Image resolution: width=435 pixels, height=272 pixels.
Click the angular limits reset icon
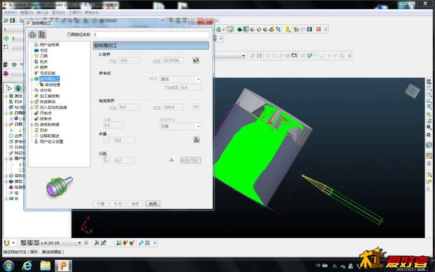click(196, 106)
